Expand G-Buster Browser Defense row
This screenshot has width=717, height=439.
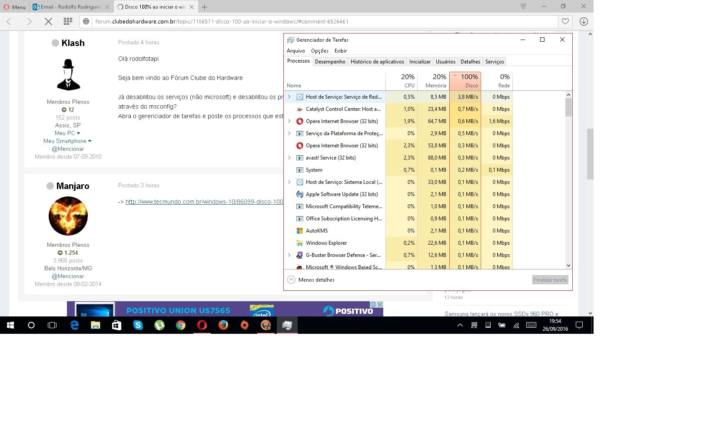point(289,255)
